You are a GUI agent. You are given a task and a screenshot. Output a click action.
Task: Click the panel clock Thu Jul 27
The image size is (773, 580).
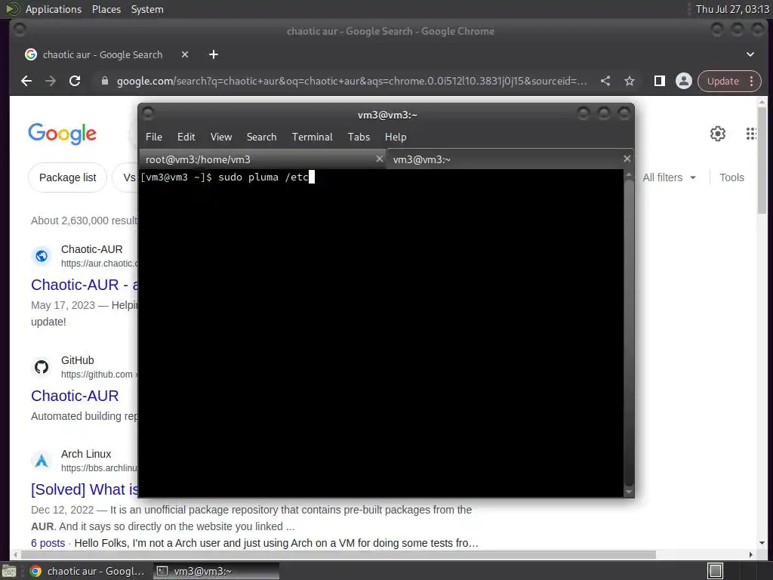tap(732, 9)
